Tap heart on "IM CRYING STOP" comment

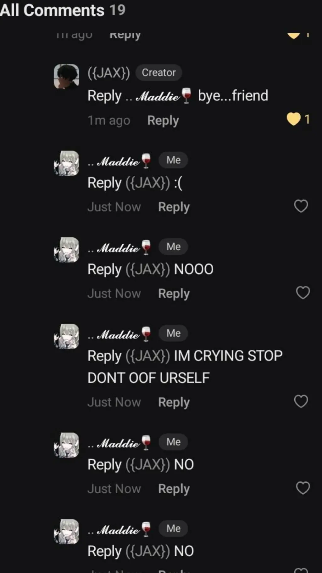[301, 401]
